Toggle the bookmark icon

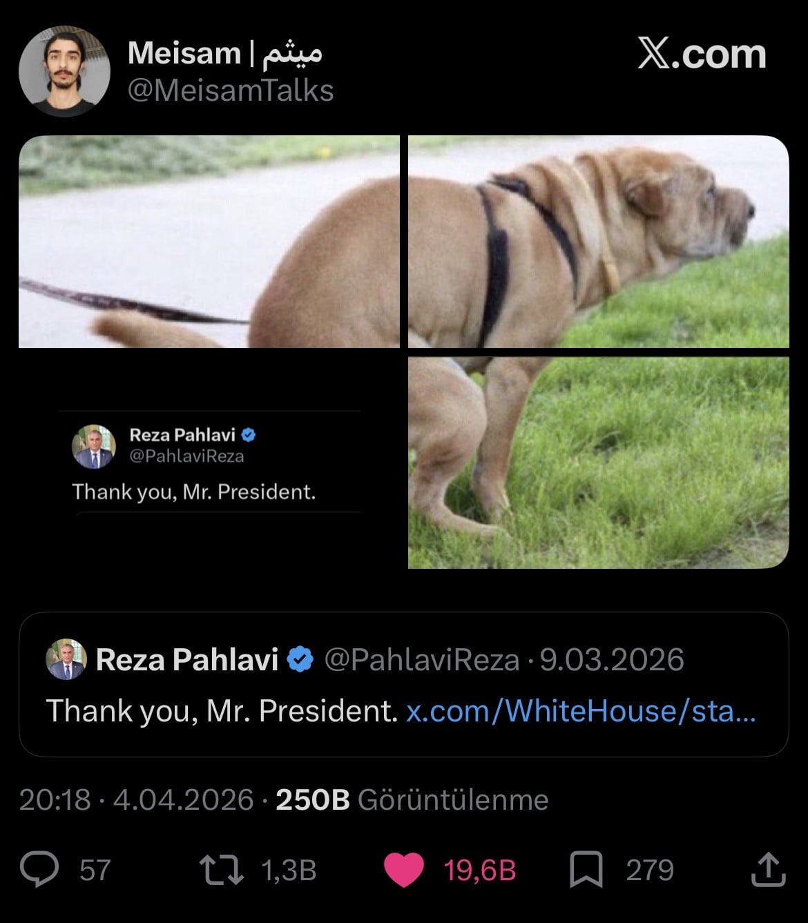[x=586, y=870]
